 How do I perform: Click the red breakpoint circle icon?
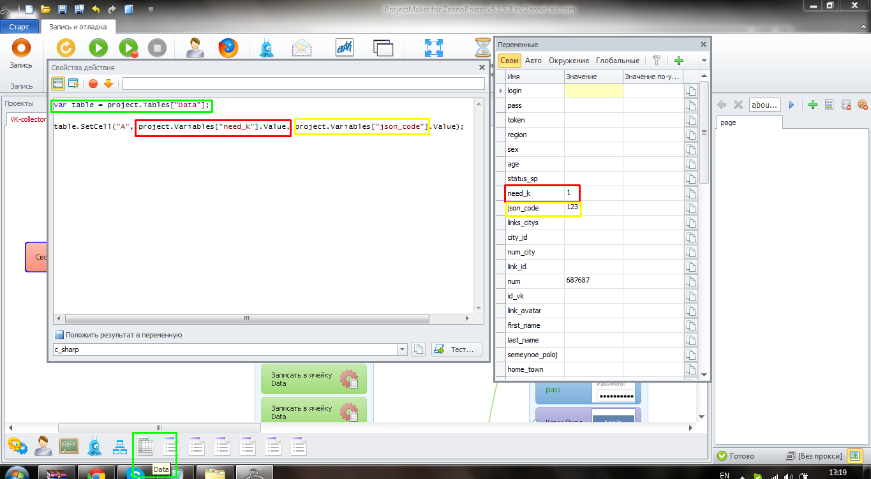tap(93, 83)
